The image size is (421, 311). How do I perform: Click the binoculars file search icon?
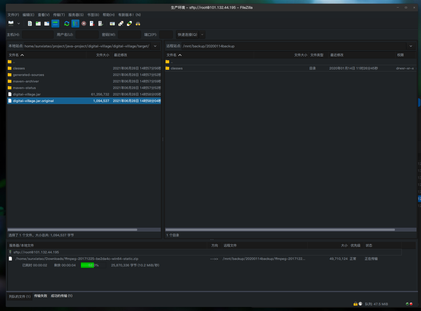point(138,24)
